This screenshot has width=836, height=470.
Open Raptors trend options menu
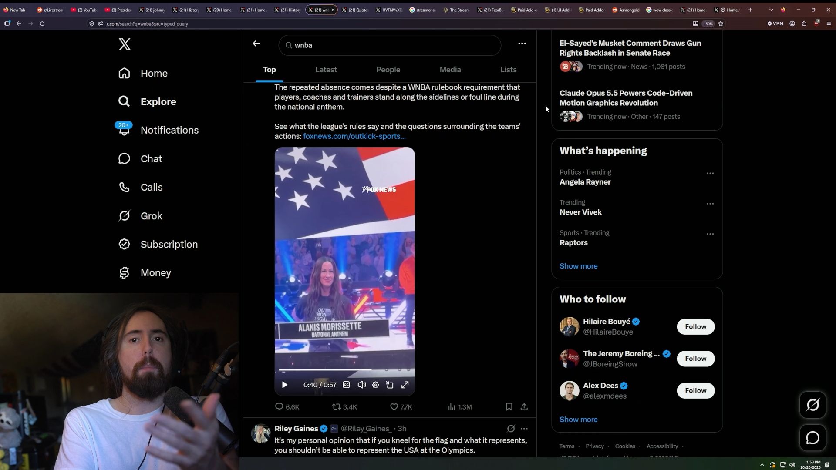[710, 234]
